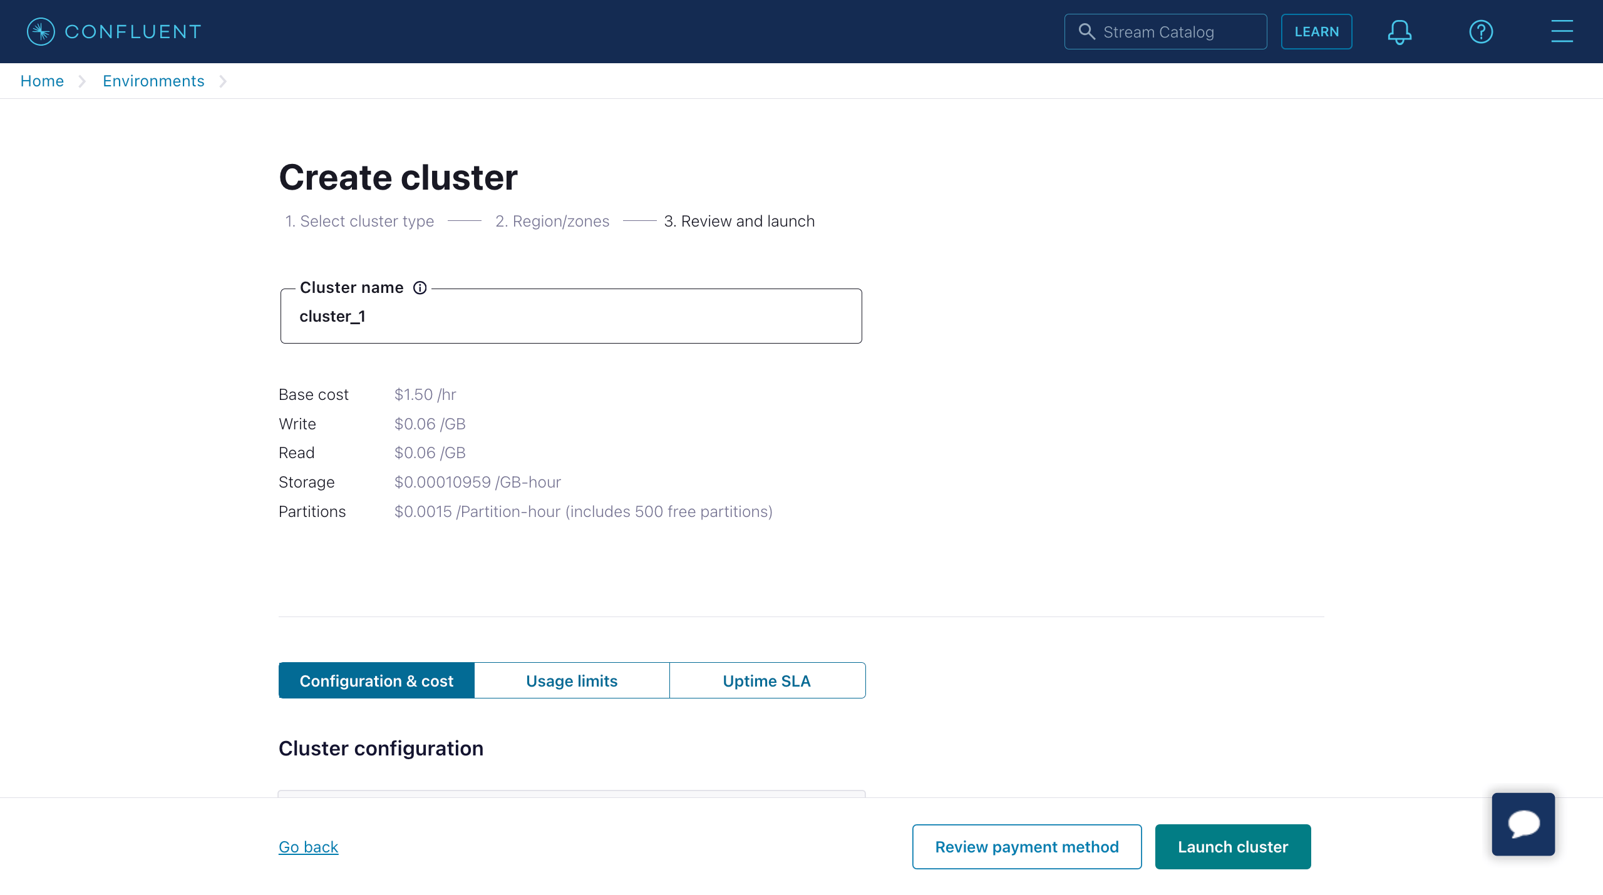The image size is (1603, 895).
Task: Click chevron after Home breadcrumb
Action: pyautogui.click(x=82, y=81)
